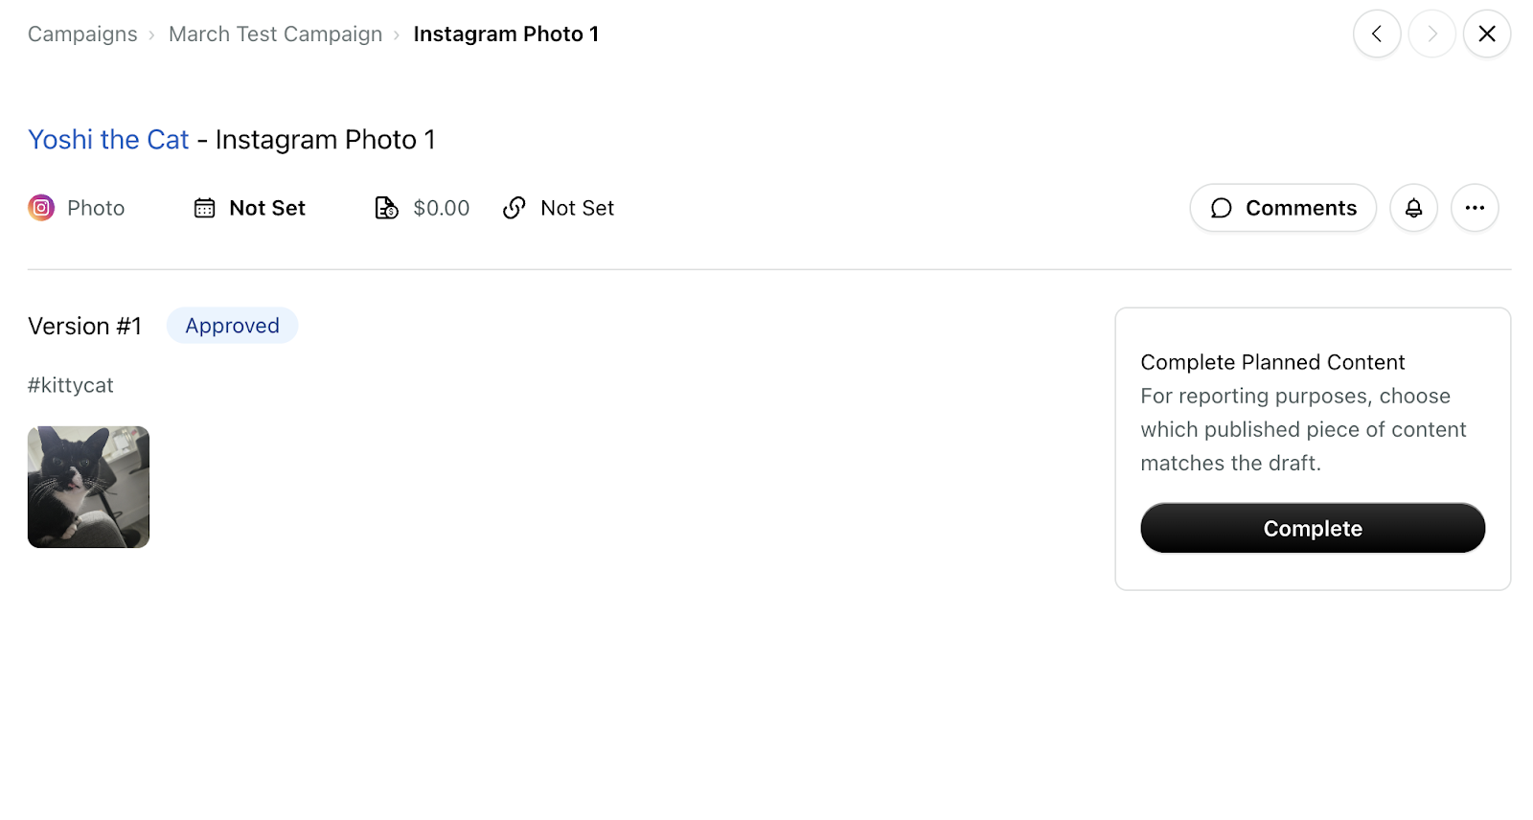Click the Instagram logo icon
1533x820 pixels.
click(41, 208)
